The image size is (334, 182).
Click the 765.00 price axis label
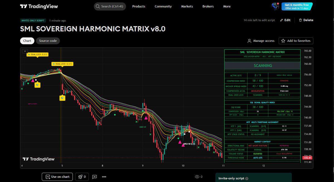point(308,51)
